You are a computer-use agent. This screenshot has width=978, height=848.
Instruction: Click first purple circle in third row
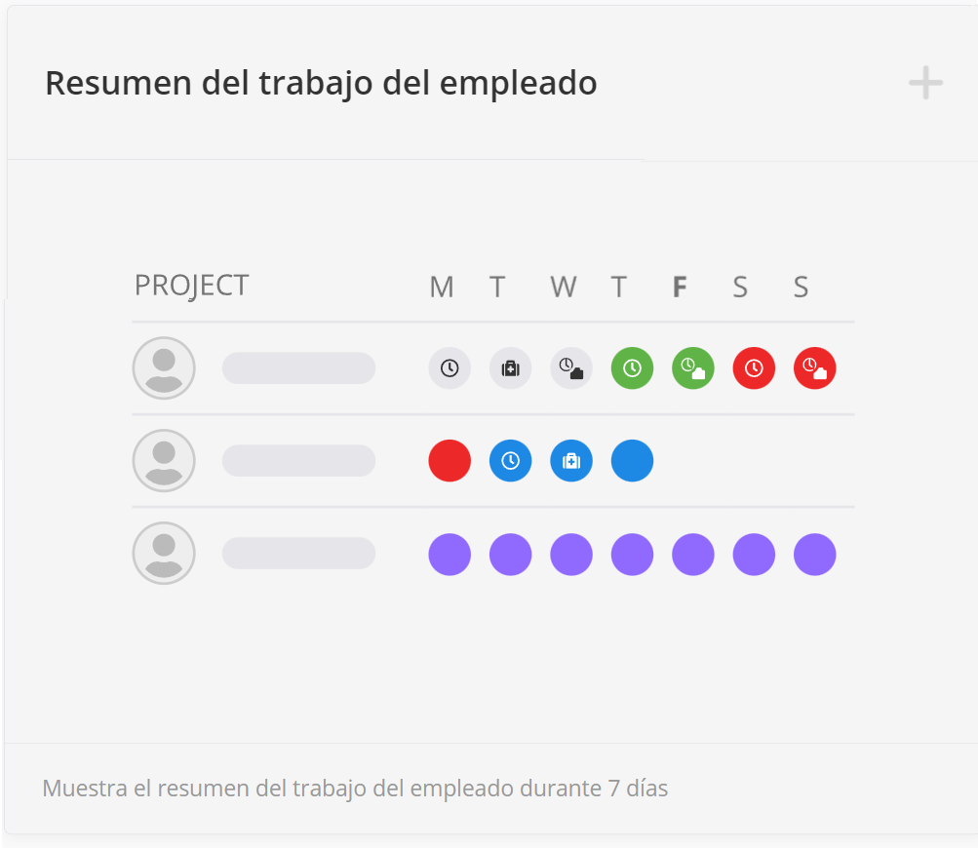pyautogui.click(x=450, y=554)
